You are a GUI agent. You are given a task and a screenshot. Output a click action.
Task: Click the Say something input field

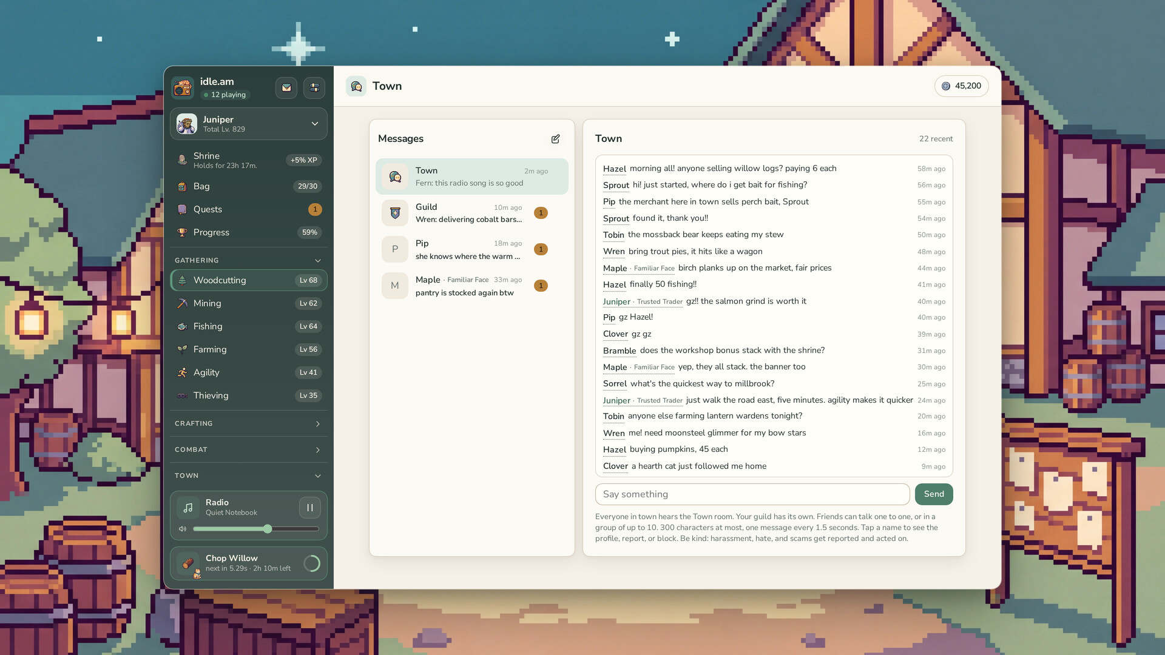tap(752, 494)
